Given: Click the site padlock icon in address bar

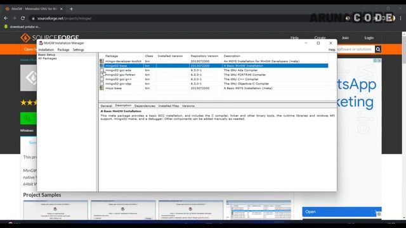Looking at the screenshot, I should point(33,18).
